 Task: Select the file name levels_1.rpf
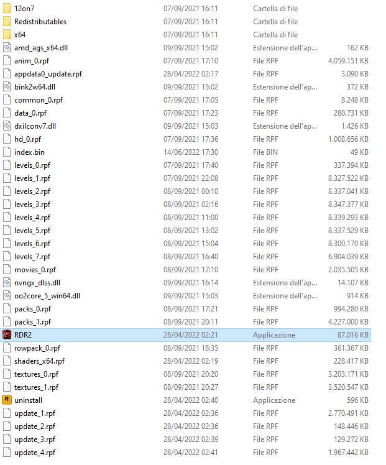pyautogui.click(x=32, y=178)
